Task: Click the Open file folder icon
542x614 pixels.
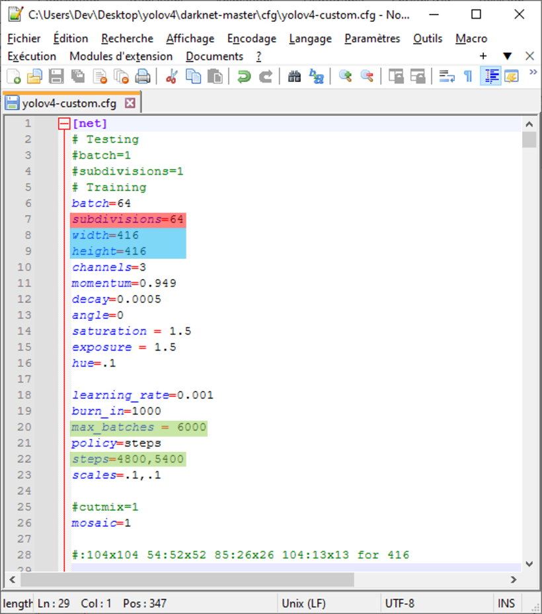Action: coord(34,76)
